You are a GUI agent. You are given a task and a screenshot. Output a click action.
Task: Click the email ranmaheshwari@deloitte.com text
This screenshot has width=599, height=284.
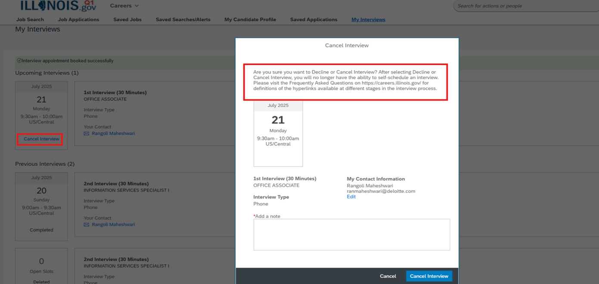381,191
